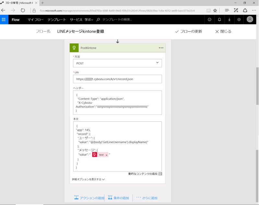Viewport: 259px width, 205px height.
Task: Open テンプレート page
Action: (x=57, y=20)
